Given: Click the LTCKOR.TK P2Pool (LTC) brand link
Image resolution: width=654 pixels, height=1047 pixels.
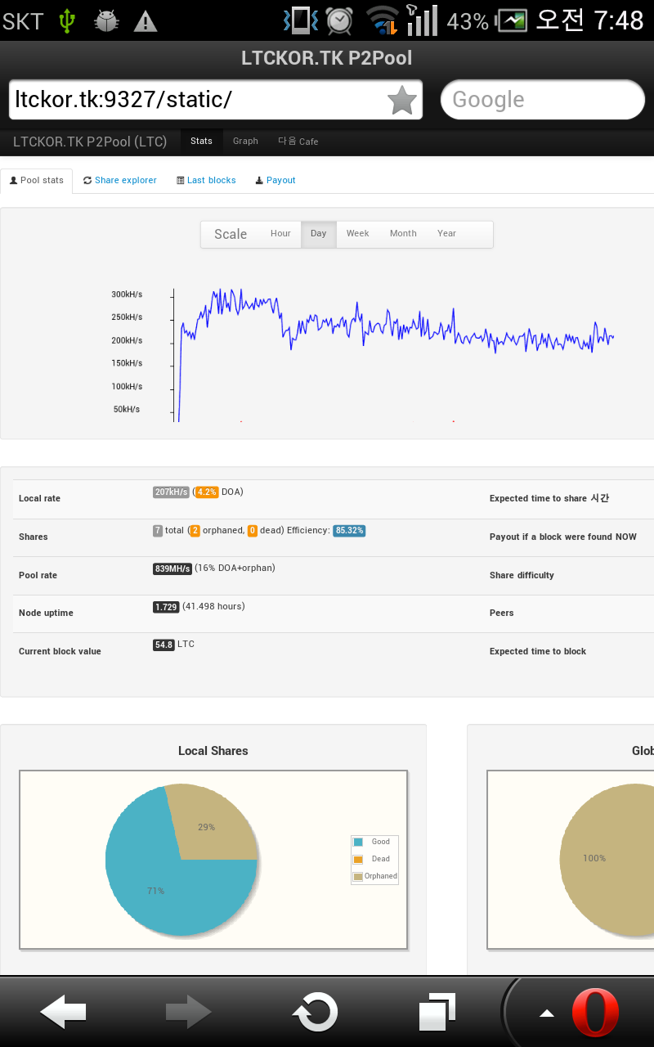Looking at the screenshot, I should tap(90, 142).
